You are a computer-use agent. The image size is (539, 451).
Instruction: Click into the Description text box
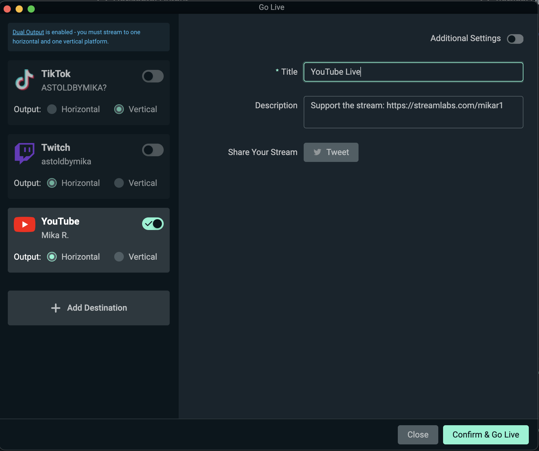pos(413,112)
